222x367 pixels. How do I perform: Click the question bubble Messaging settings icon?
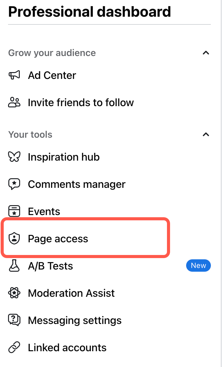coord(14,320)
